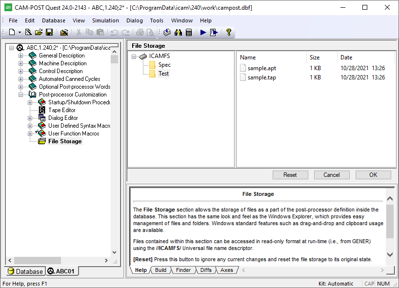Expand the Automated Canned Cycles node
Screen dimensions: 399x288
tap(20, 79)
